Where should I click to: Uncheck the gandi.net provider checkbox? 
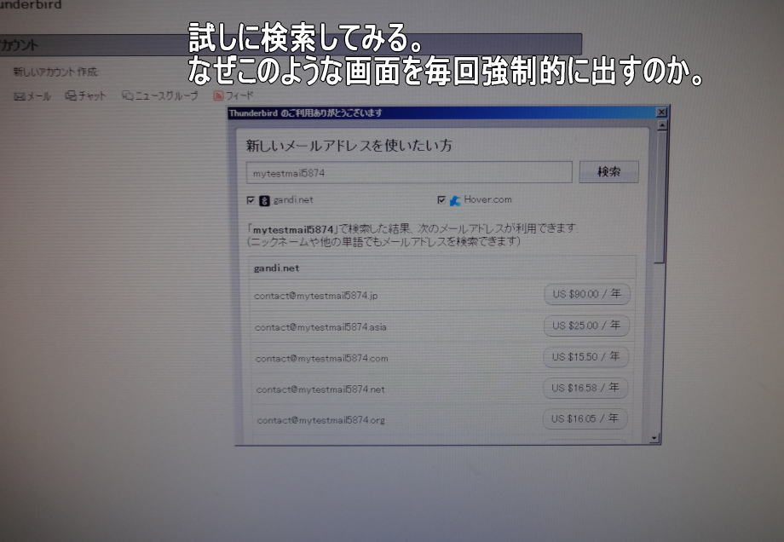[x=251, y=201]
